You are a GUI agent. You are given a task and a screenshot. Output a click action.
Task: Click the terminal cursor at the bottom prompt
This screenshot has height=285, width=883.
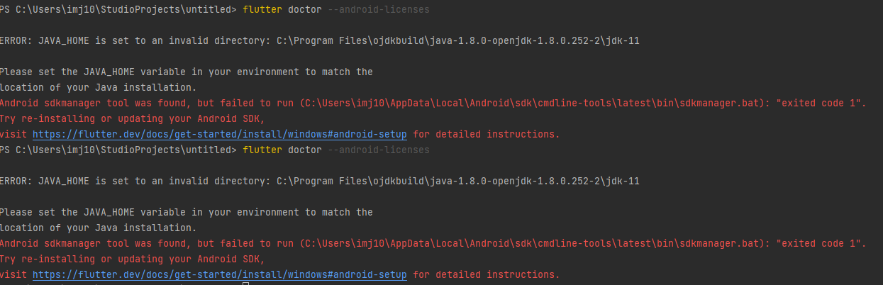[x=245, y=283]
